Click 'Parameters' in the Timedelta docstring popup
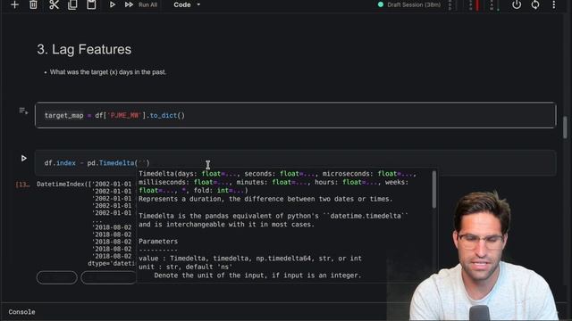 pos(158,242)
